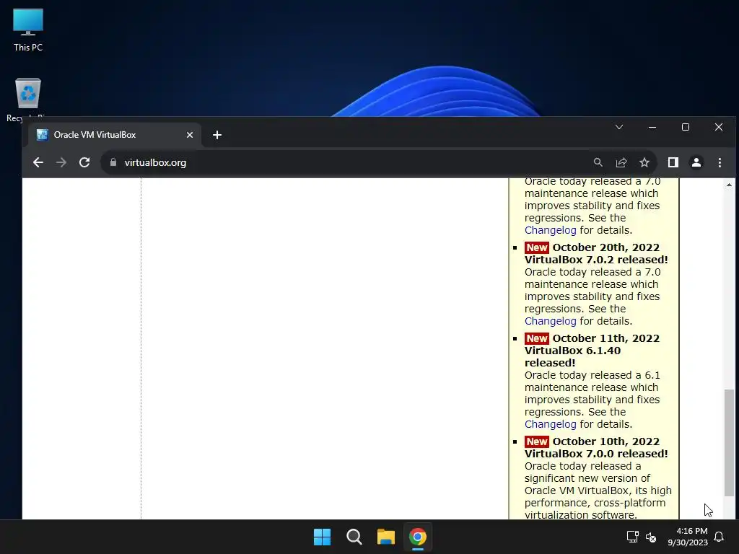Image resolution: width=739 pixels, height=554 pixels.
Task: Minimize the Chrome window
Action: click(652, 127)
